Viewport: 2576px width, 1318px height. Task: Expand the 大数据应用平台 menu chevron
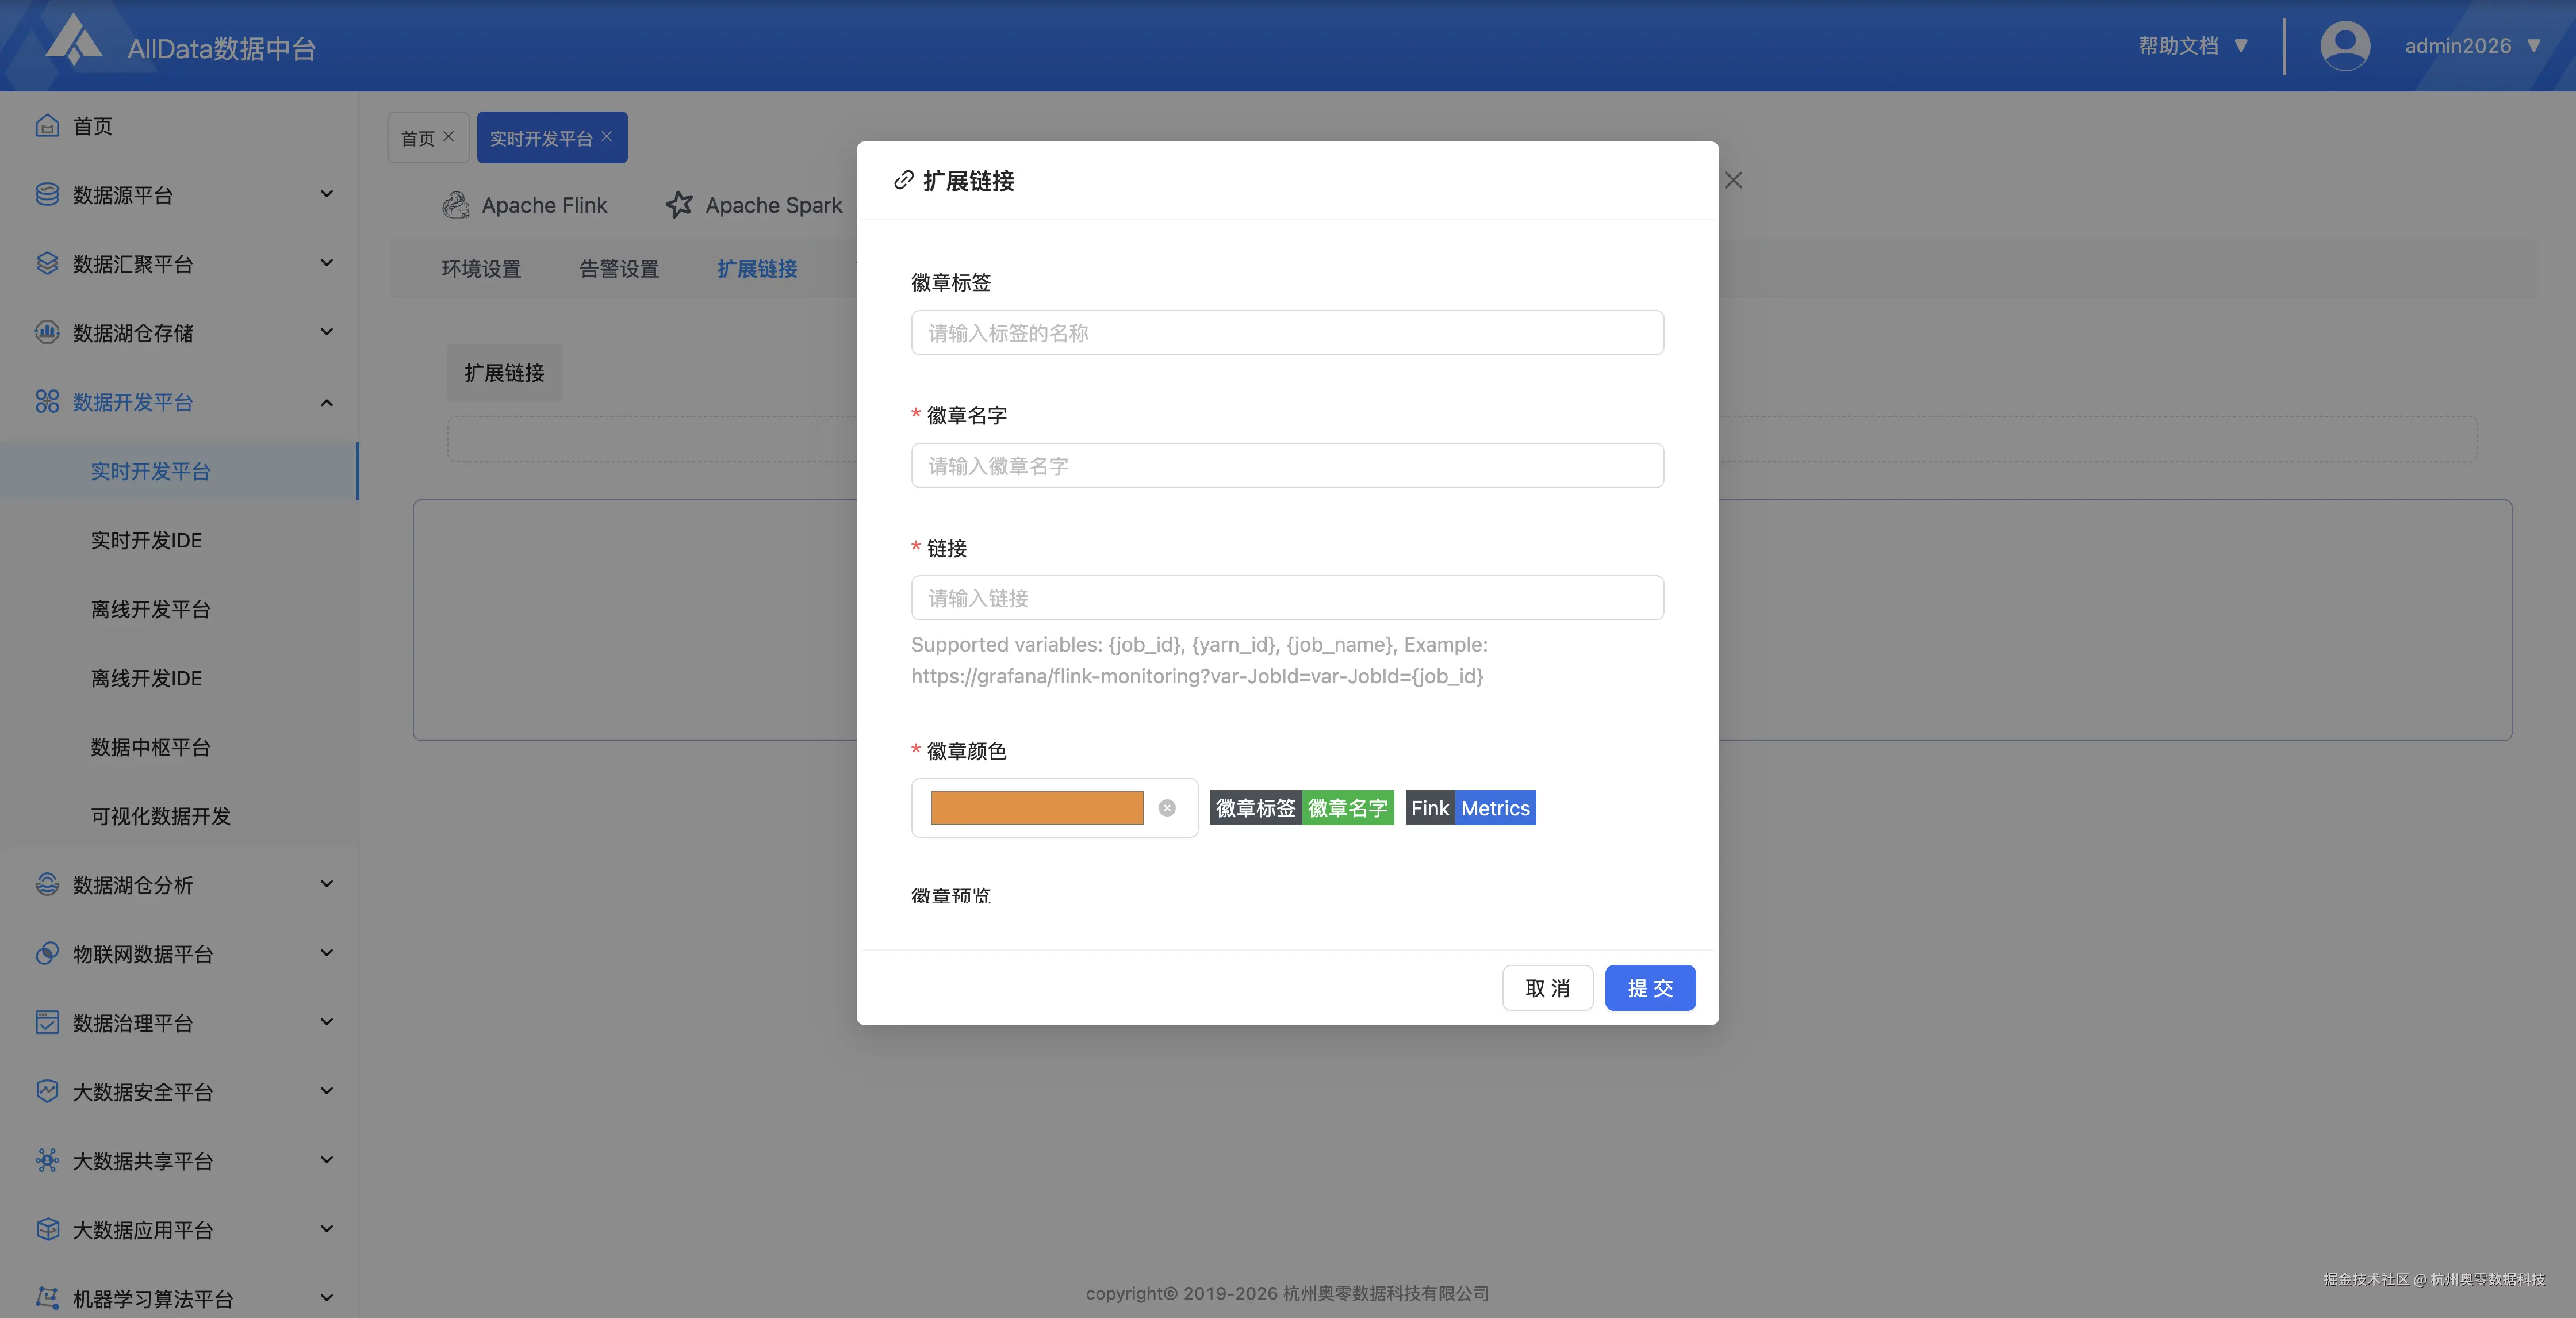(x=327, y=1229)
